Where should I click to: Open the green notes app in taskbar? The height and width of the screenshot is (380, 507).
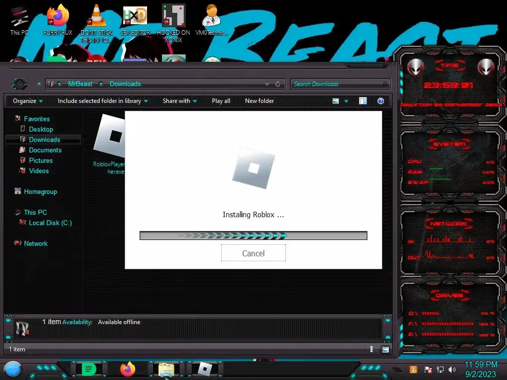pos(89,369)
